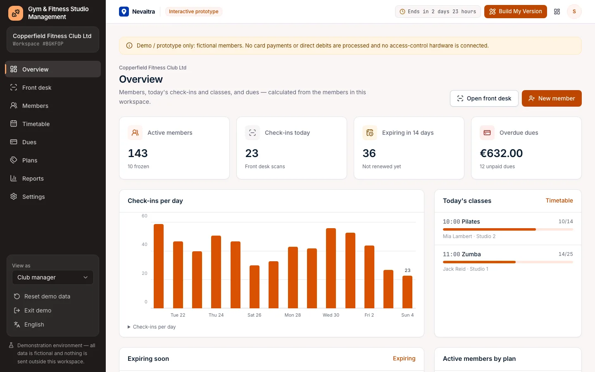Click the '143' active members value
The width and height of the screenshot is (595, 372).
(x=138, y=153)
